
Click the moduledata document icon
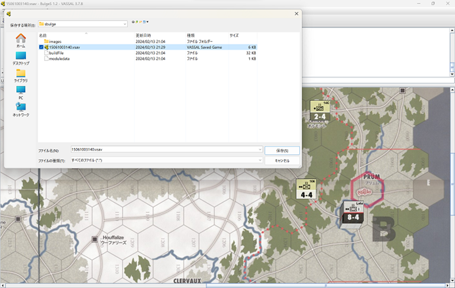[46, 59]
